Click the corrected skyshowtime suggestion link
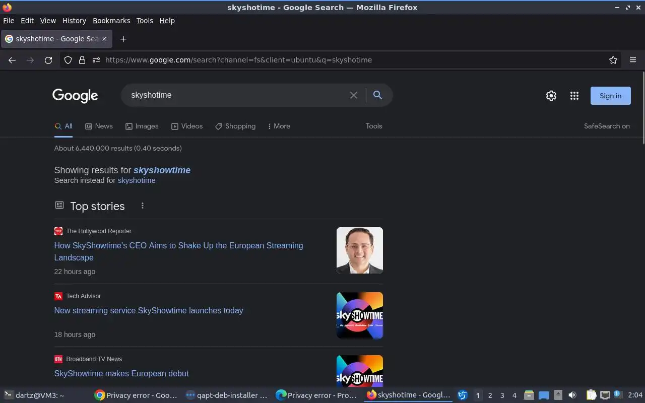Screen dimensions: 645x403 pos(162,170)
